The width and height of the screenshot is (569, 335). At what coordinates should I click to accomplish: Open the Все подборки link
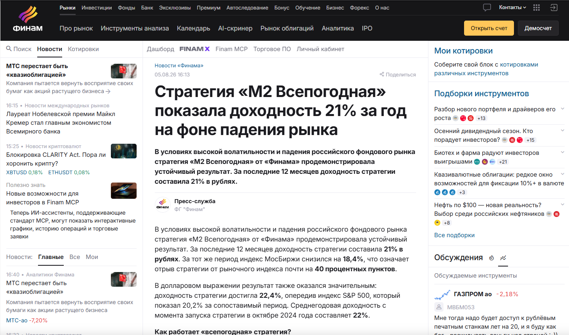454,235
